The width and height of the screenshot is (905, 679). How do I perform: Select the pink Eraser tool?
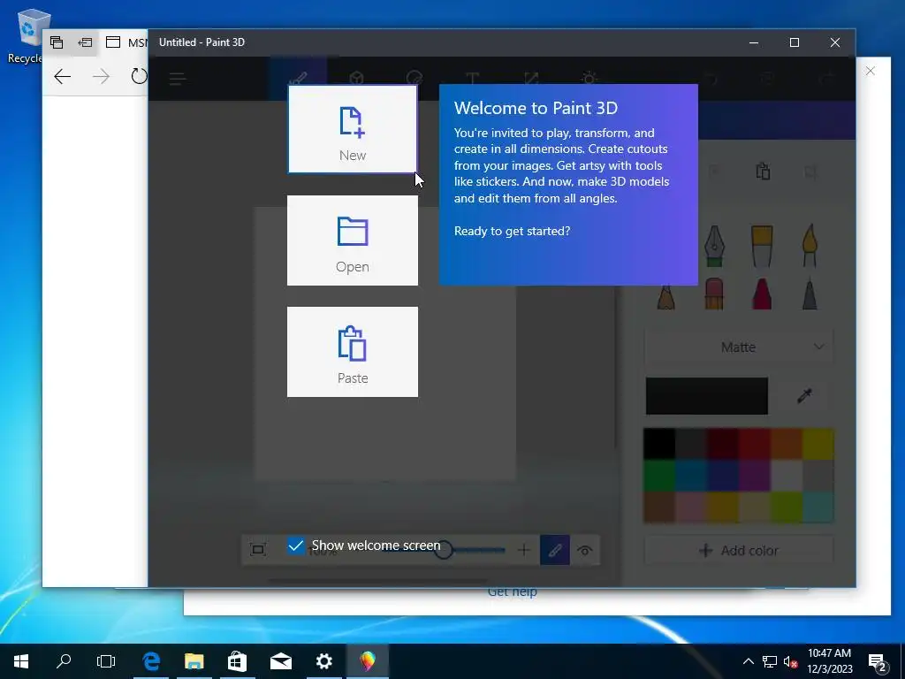click(714, 294)
